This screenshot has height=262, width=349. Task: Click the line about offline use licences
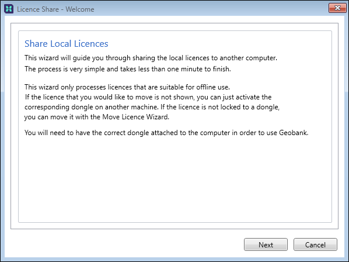pos(127,87)
